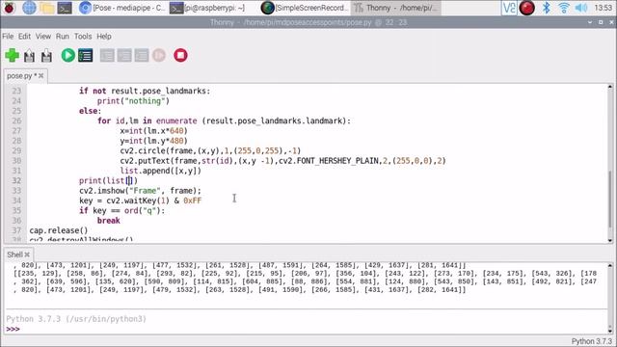Image resolution: width=617 pixels, height=347 pixels.
Task: Run current script with green play button
Action: click(68, 56)
